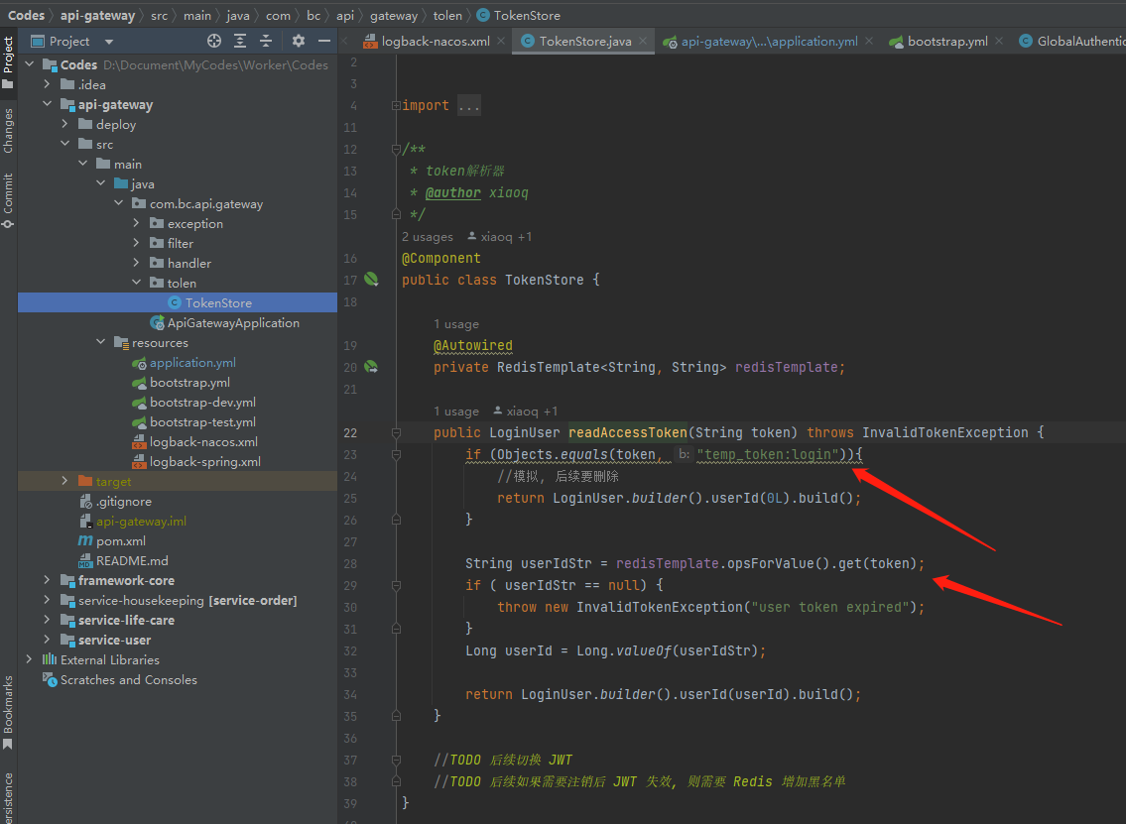Open bootstrap.yml in the project tree

point(181,383)
